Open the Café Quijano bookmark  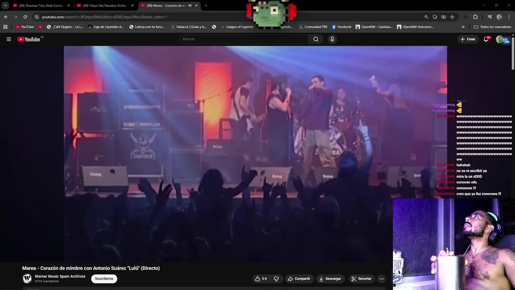(65, 27)
